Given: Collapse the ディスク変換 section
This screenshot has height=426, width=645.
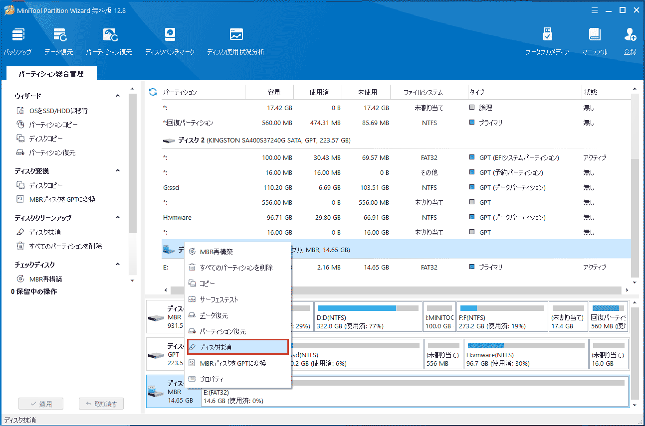Looking at the screenshot, I should tap(118, 171).
